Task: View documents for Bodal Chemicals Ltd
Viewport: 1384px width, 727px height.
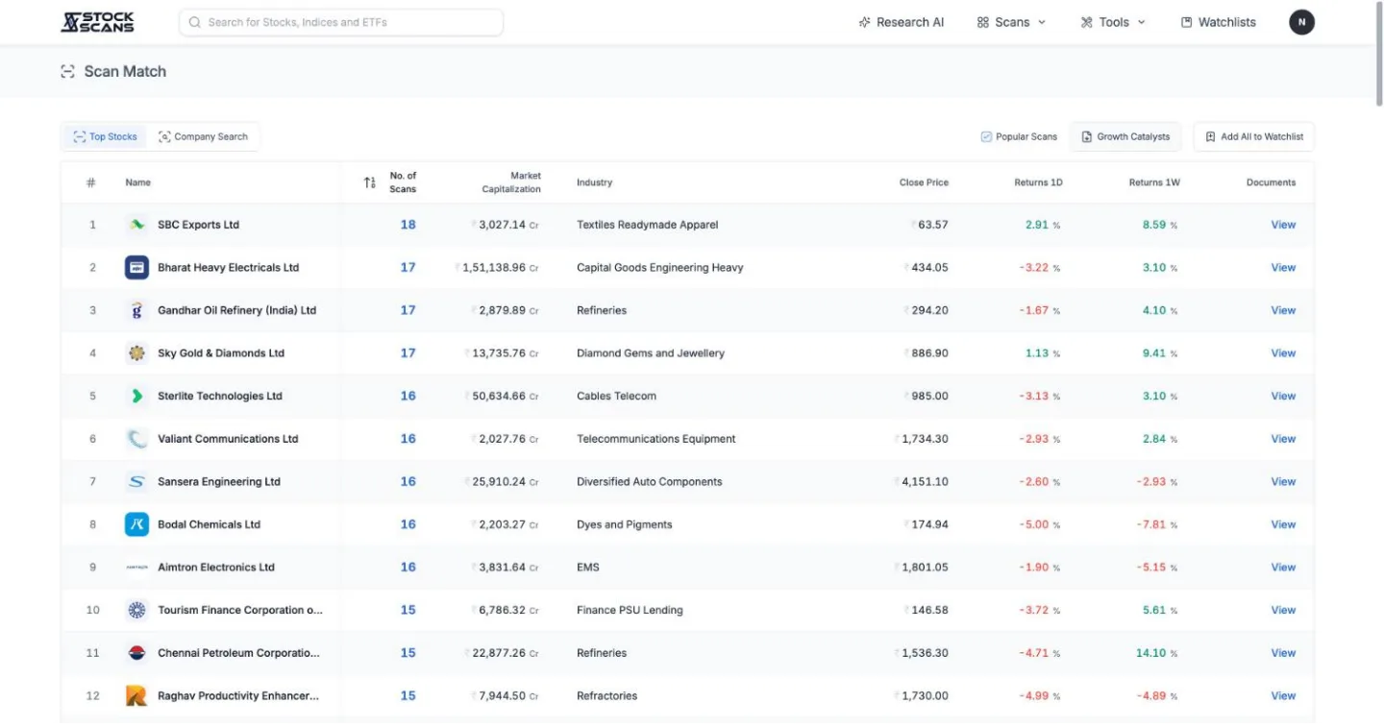Action: click(1283, 524)
